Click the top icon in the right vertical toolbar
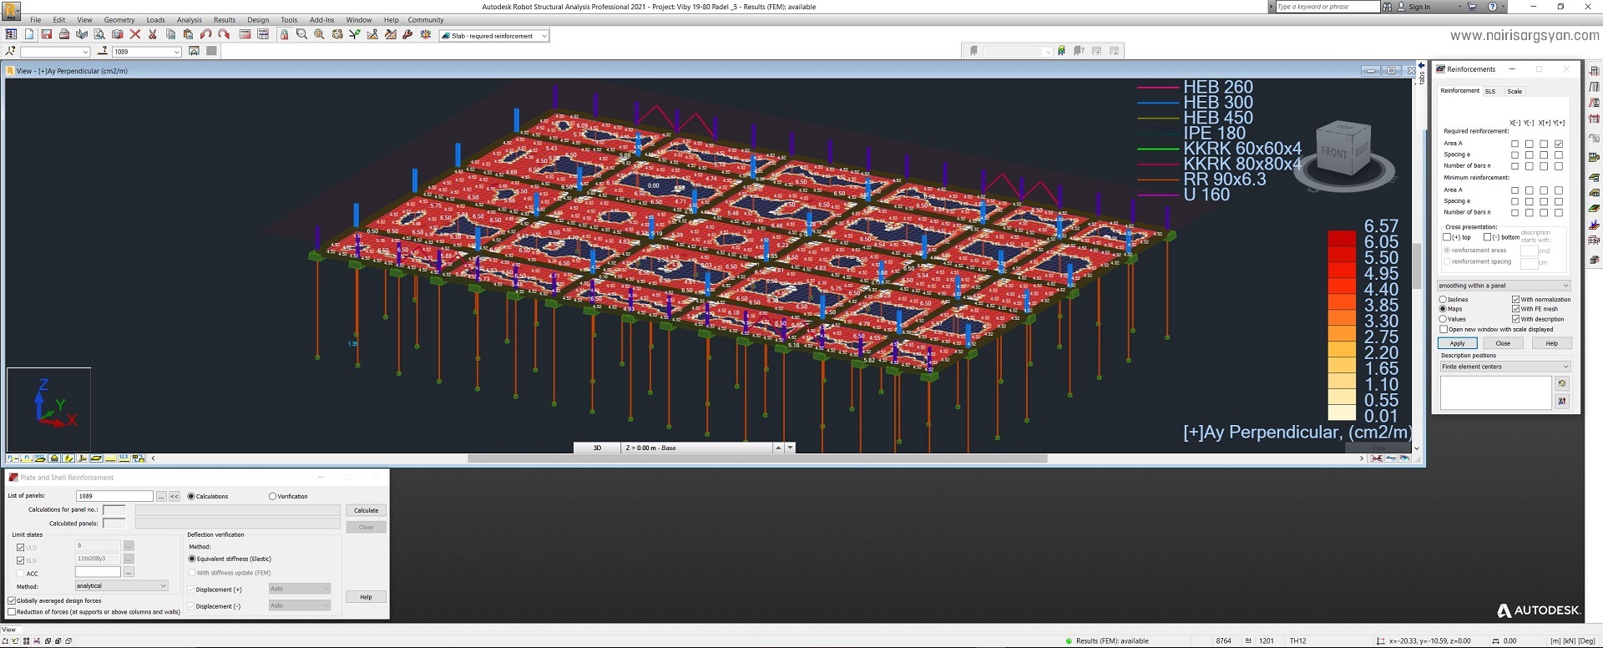 coord(1594,72)
